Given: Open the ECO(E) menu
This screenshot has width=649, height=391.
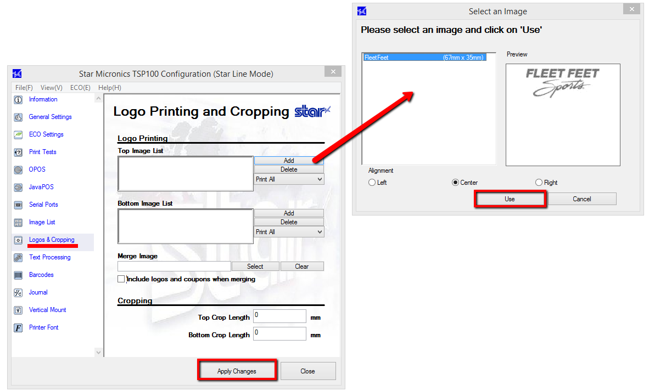Looking at the screenshot, I should click(80, 88).
